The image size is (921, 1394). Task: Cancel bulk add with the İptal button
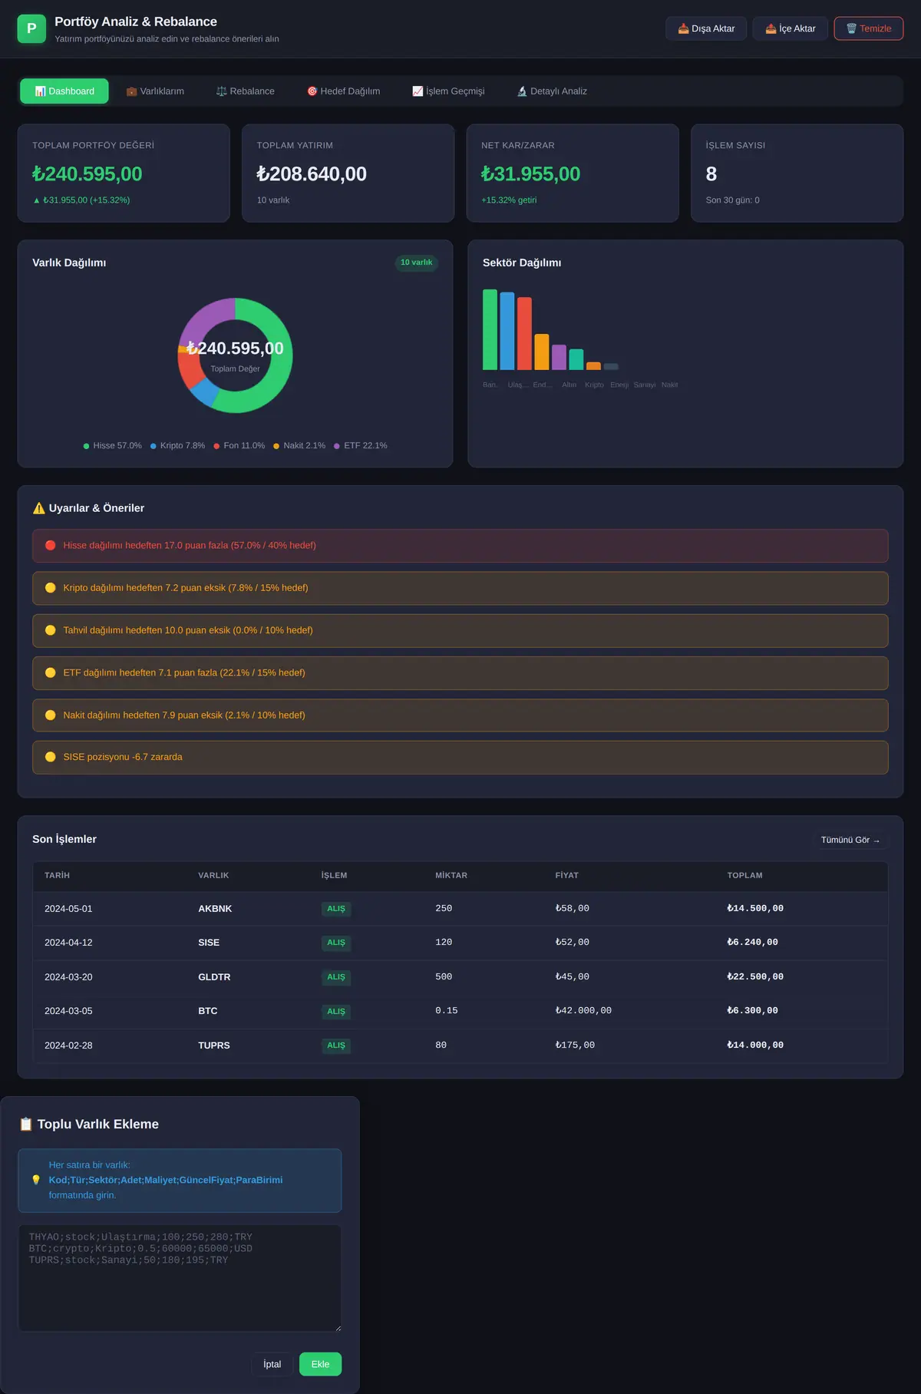272,1364
